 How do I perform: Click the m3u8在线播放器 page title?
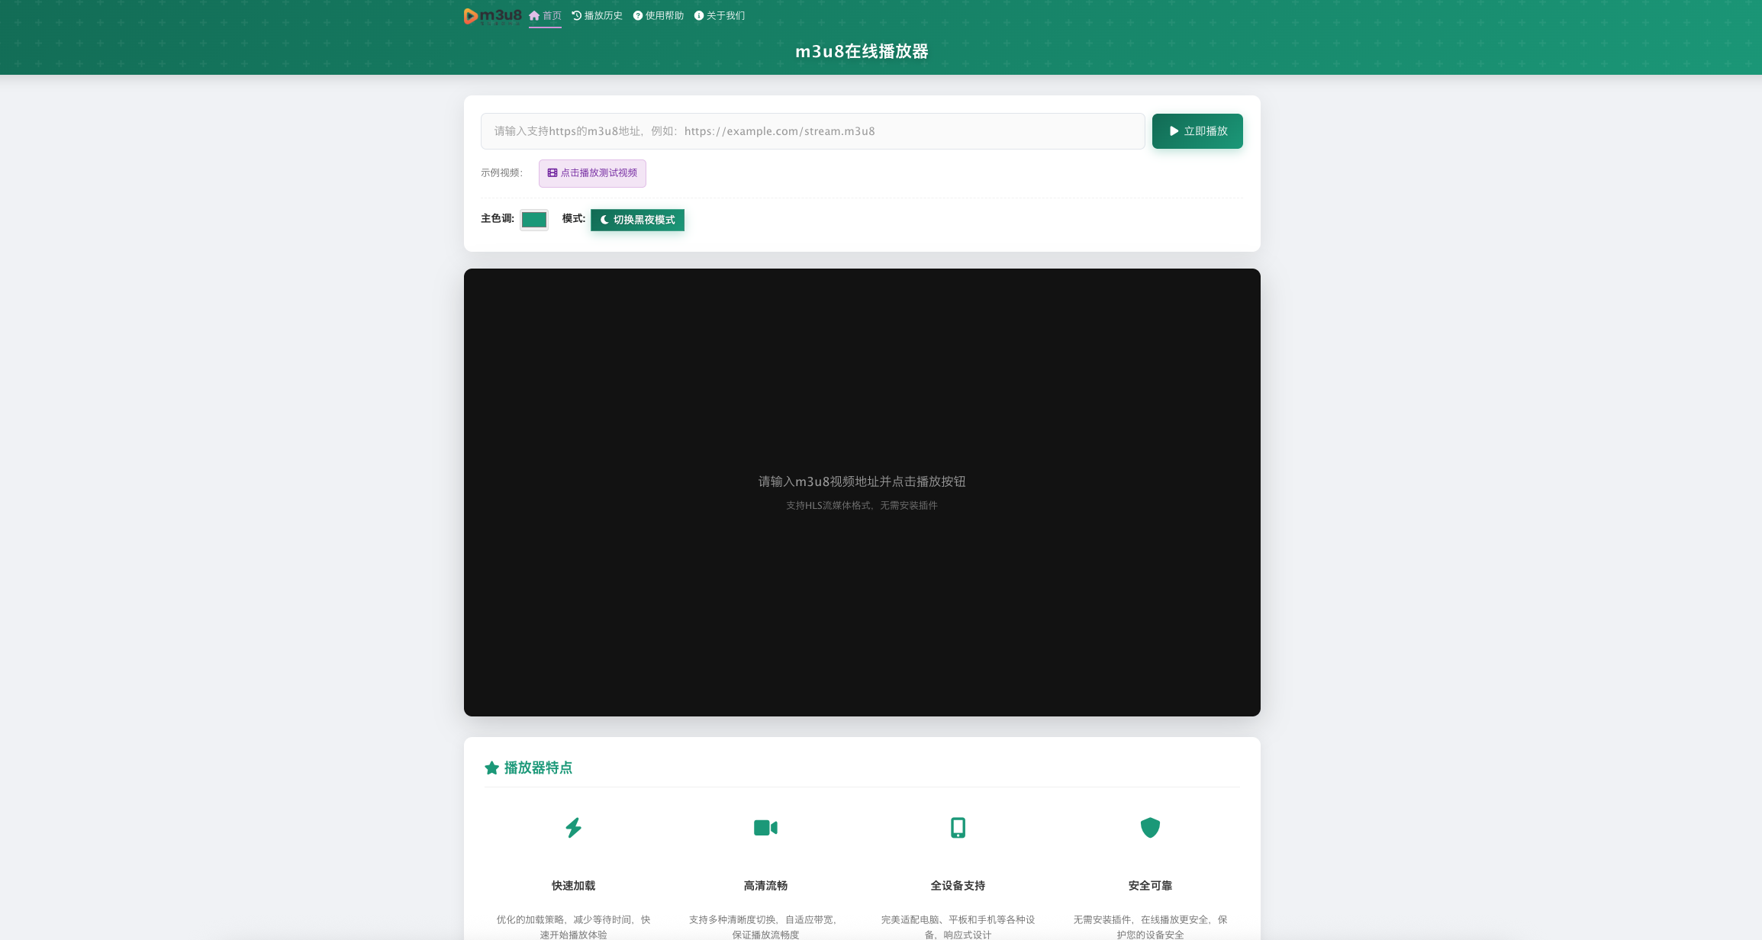click(862, 51)
